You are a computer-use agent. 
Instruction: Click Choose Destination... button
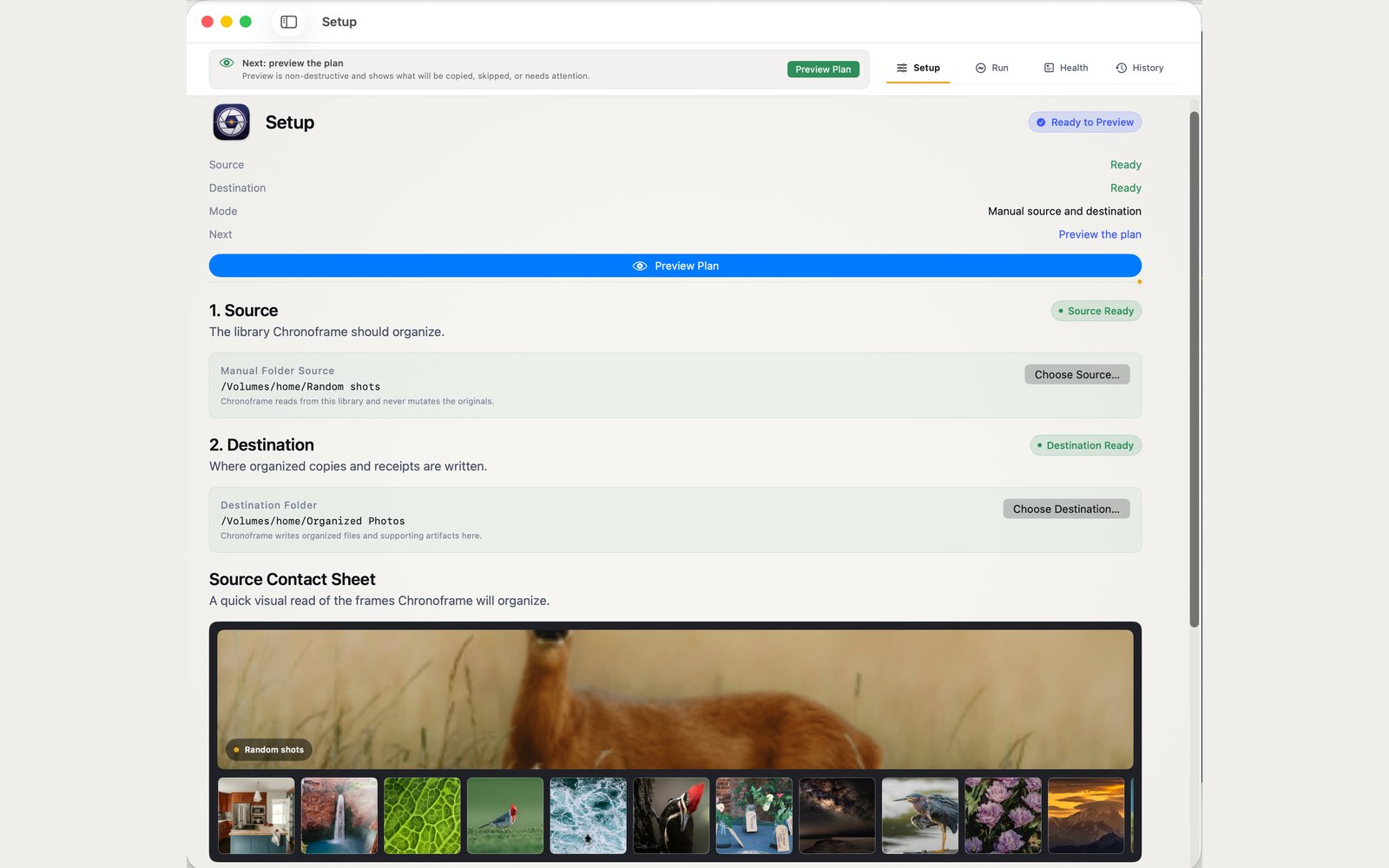1066,509
